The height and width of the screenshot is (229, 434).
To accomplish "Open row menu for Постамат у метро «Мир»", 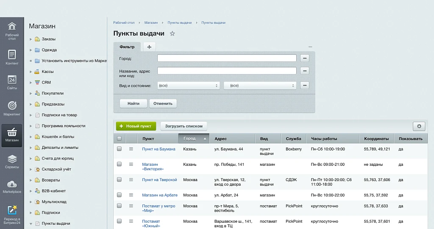I will click(131, 206).
